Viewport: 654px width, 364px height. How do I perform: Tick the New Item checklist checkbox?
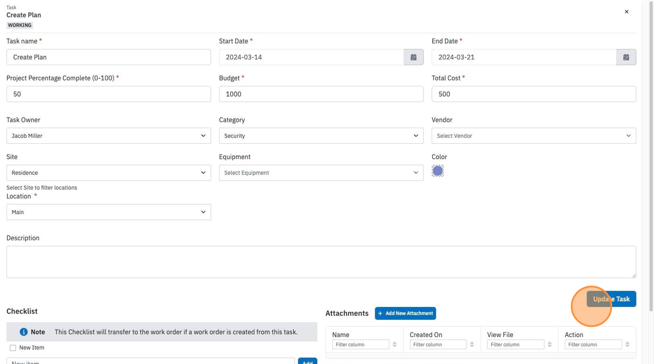(13, 348)
